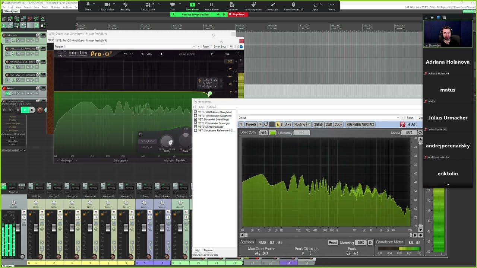477x268 pixels.
Task: Click the green EQ band node on curve
Action: 210,93
